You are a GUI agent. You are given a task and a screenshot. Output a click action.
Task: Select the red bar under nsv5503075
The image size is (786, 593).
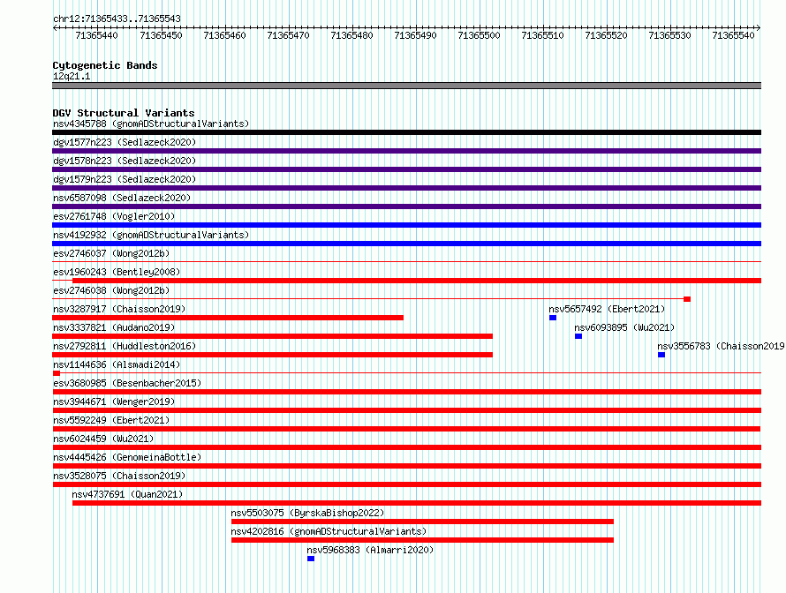click(422, 522)
